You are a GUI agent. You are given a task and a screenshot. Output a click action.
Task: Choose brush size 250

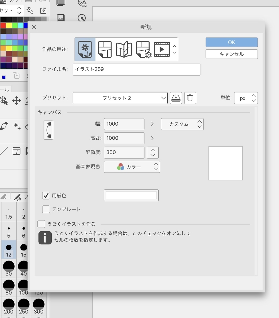24,306
